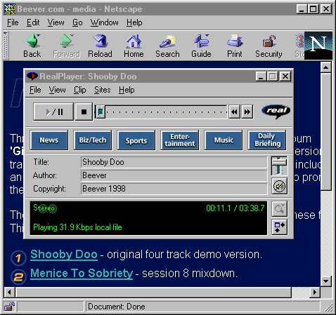
Task: Click the 'Playing 31.9 Kbps local file' status
Action: pyautogui.click(x=77, y=227)
